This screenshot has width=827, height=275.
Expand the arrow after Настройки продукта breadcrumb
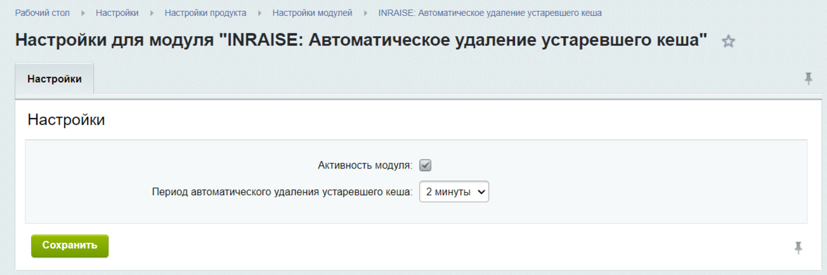tap(259, 13)
